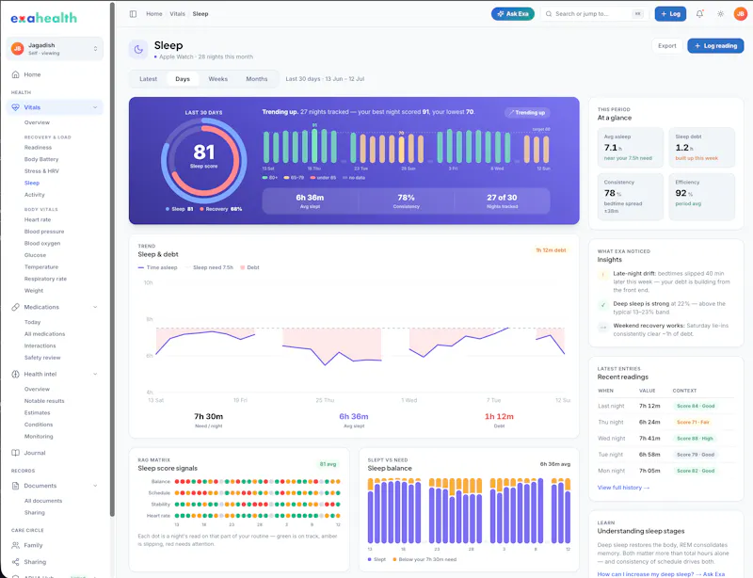Open Body Battery in sidebar
This screenshot has height=578, width=753.
tap(41, 159)
